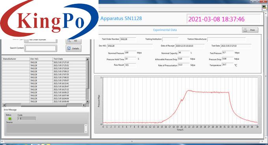The image size is (268, 145).
Task: Click the pressure curve chart area
Action: pyautogui.click(x=180, y=101)
